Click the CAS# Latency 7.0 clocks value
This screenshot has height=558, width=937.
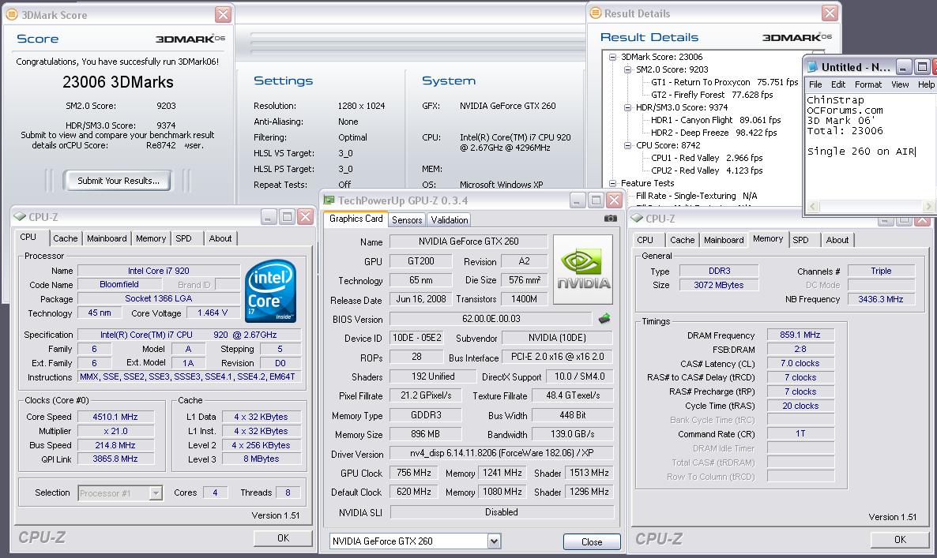[x=800, y=363]
